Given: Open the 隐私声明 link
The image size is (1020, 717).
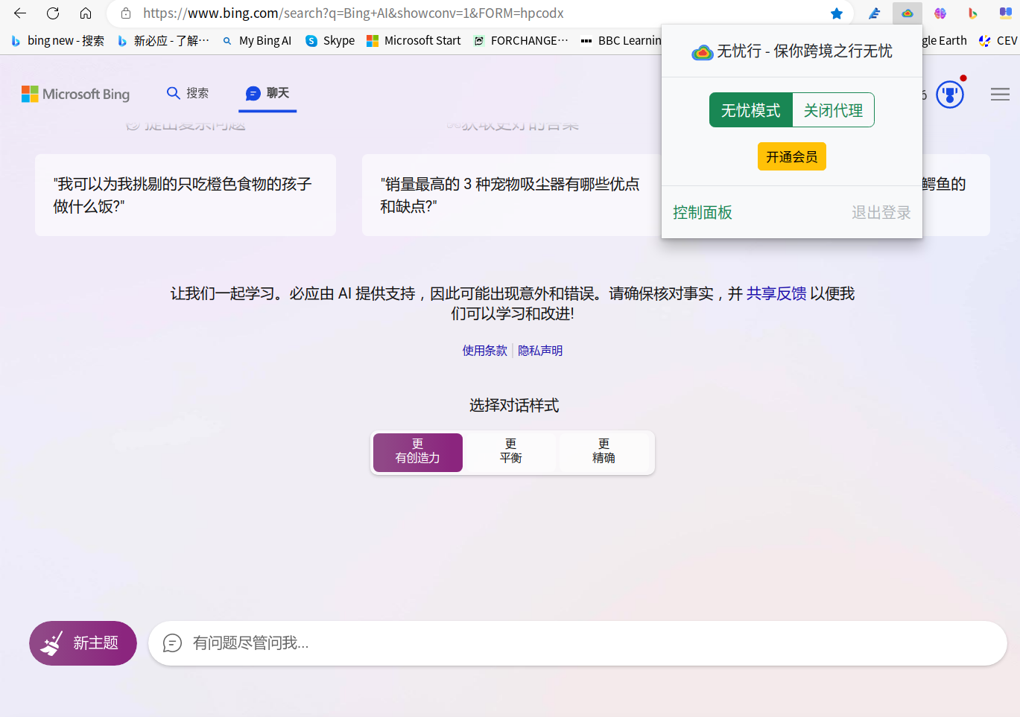Looking at the screenshot, I should coord(539,350).
